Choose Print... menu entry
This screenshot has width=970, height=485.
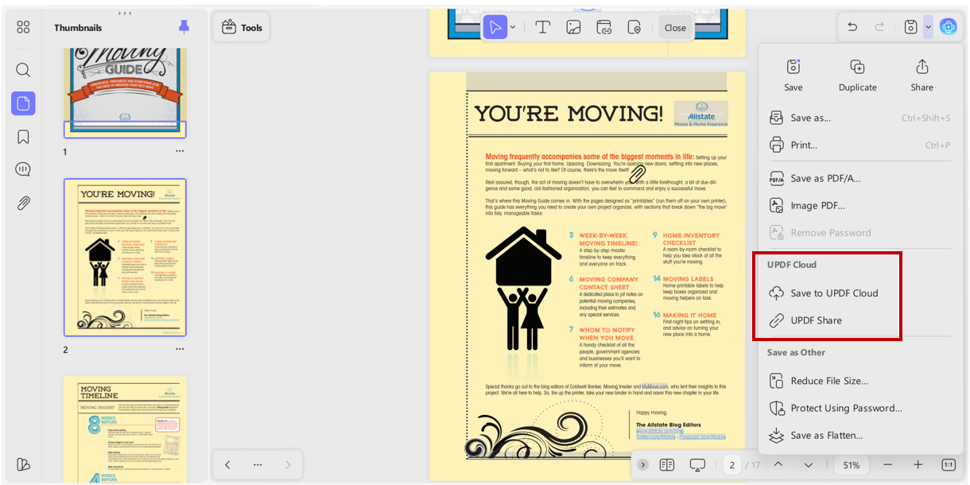[860, 145]
